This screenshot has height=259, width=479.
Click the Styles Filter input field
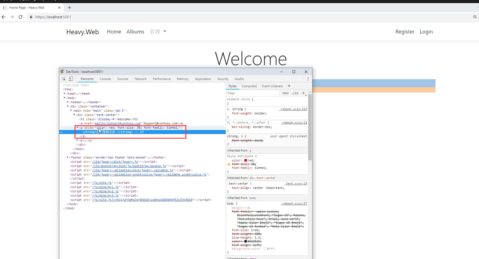click(253, 93)
